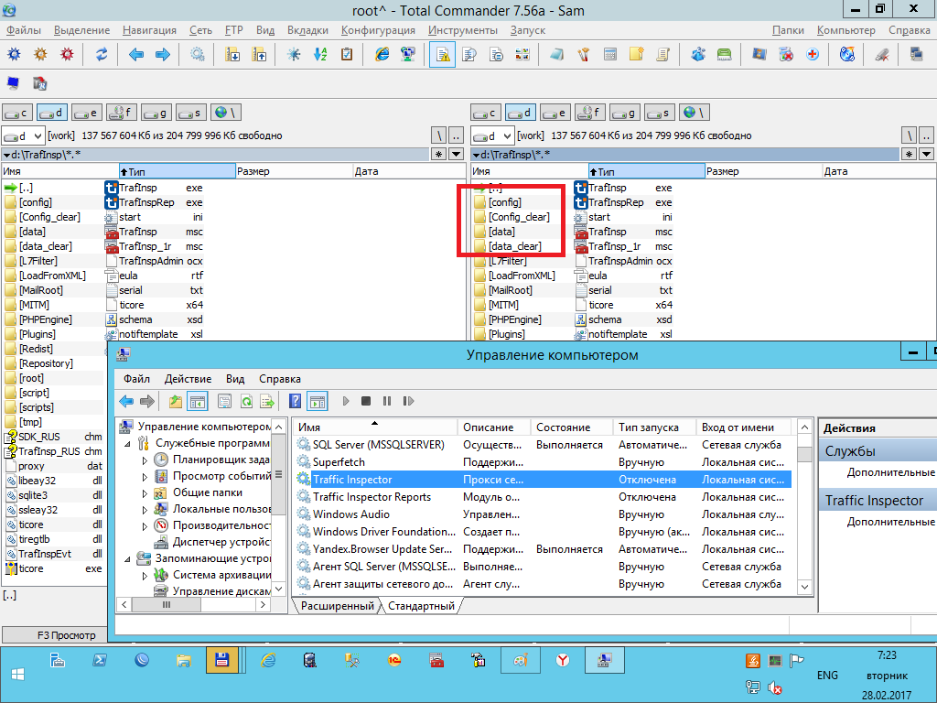The image size is (937, 703).
Task: Click the network computers toolbar icon
Action: [x=408, y=54]
